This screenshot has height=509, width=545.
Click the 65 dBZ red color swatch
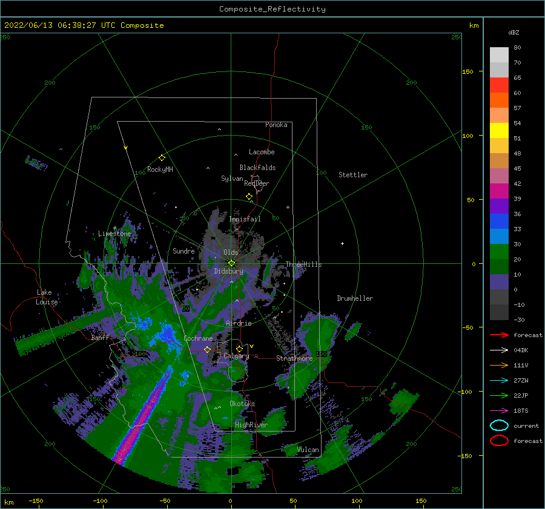[x=499, y=85]
